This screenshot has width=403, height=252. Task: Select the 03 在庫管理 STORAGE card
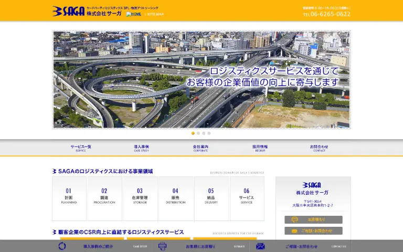tap(140, 198)
